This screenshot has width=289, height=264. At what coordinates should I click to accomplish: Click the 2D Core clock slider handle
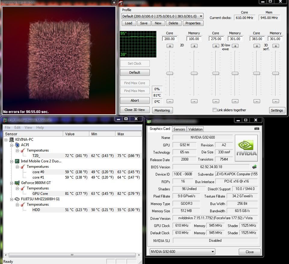170,73
